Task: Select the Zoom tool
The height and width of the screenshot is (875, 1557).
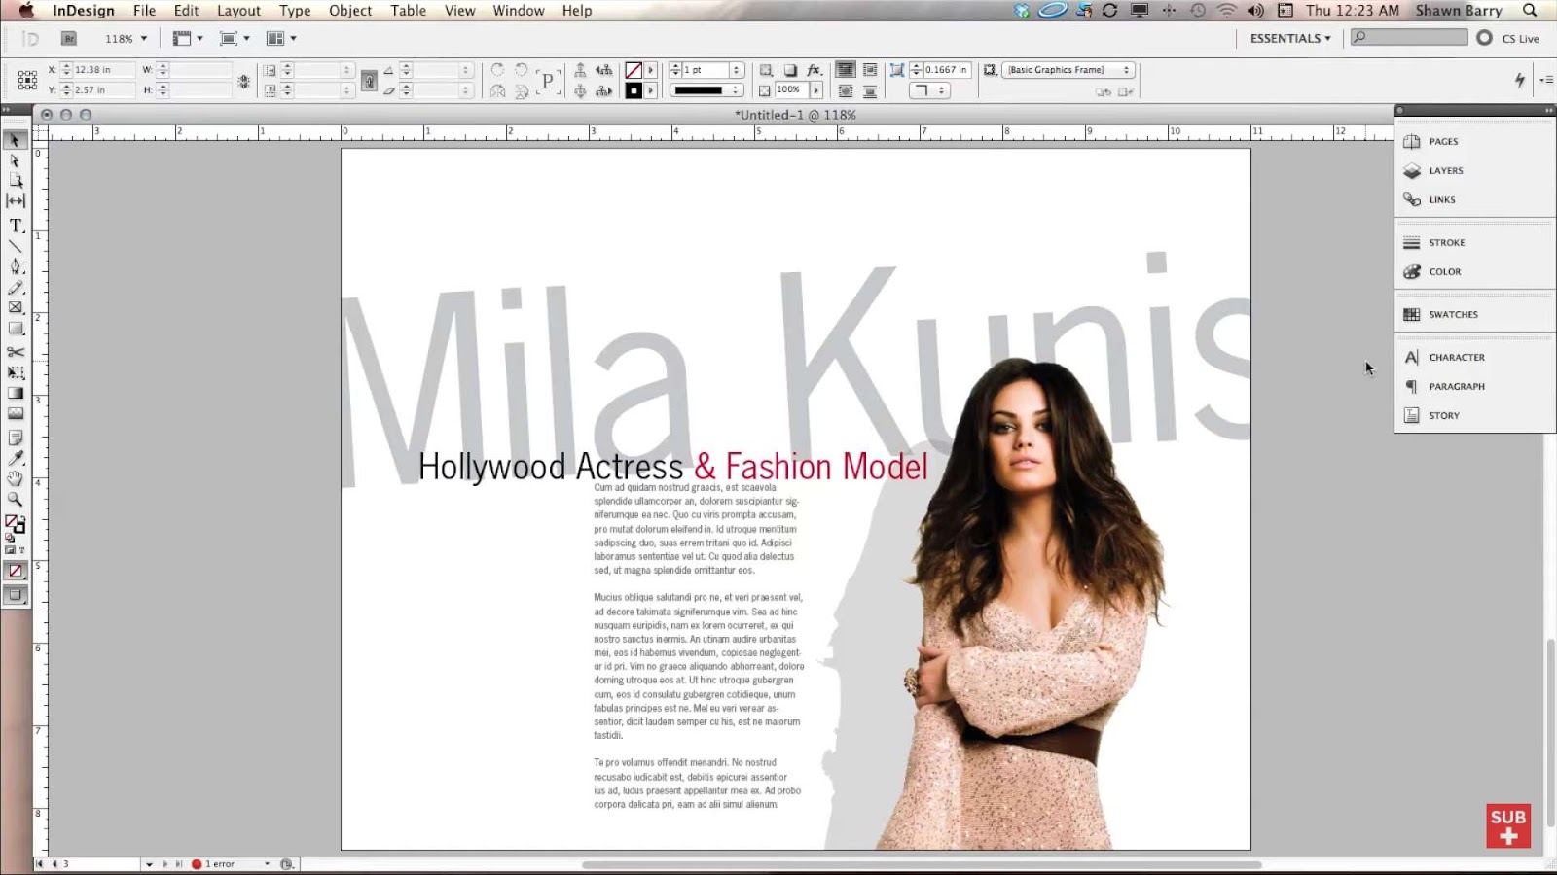Action: 15,499
